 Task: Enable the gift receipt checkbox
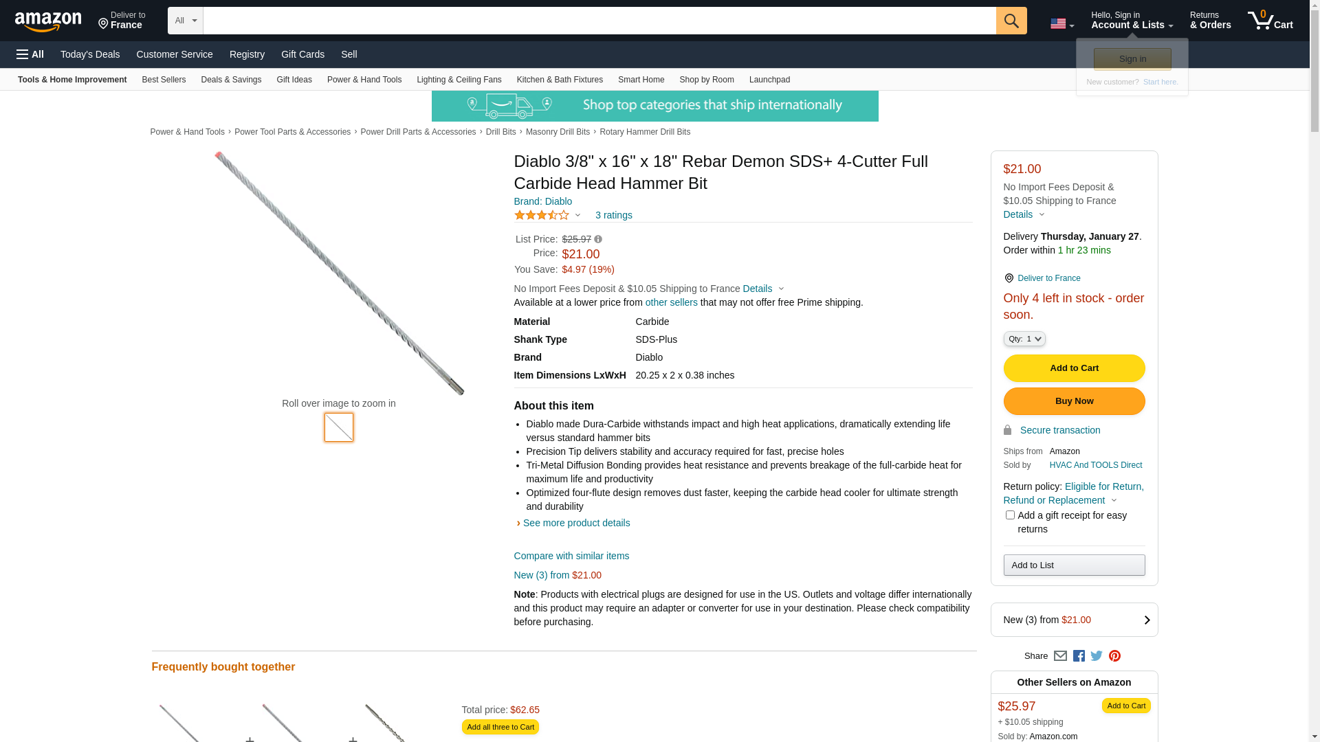pyautogui.click(x=1010, y=515)
